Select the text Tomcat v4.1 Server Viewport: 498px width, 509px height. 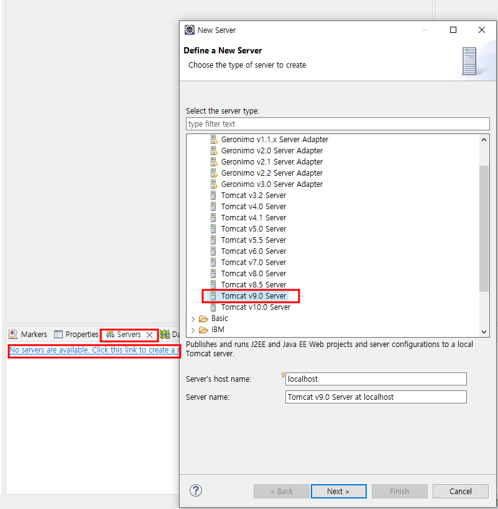click(x=254, y=217)
